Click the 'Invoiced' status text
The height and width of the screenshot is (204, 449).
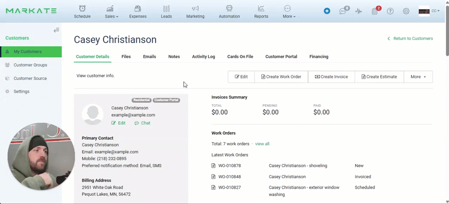click(363, 177)
